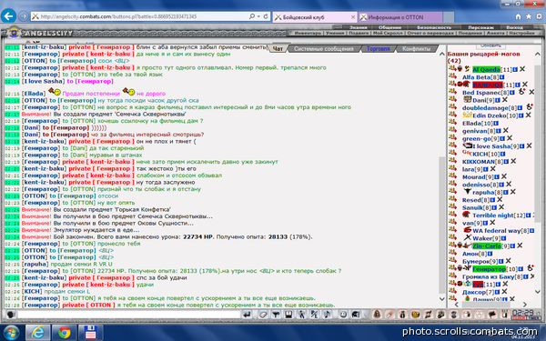
Task: Click the chat message input field
Action: point(128,315)
